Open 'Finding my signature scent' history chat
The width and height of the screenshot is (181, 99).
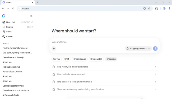pos(15,48)
